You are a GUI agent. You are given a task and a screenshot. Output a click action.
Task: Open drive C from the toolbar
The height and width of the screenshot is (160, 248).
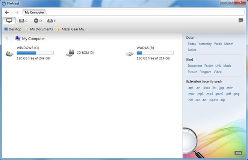point(23,21)
